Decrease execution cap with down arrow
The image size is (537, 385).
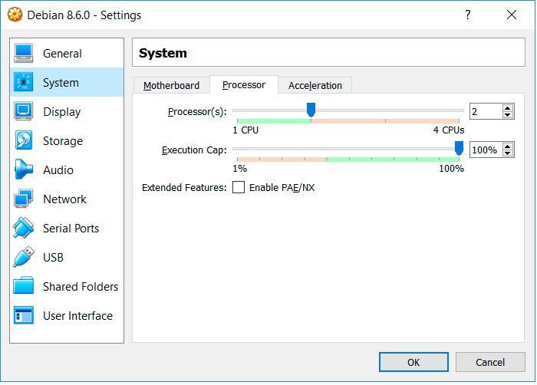[508, 153]
